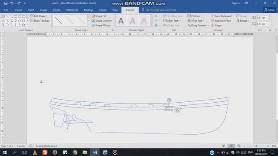
Task: Switch to Read Mode view
Action: tap(223, 146)
